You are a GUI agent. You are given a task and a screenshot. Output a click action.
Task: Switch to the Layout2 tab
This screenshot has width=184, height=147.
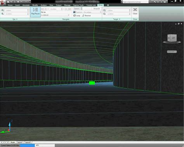[28, 142]
